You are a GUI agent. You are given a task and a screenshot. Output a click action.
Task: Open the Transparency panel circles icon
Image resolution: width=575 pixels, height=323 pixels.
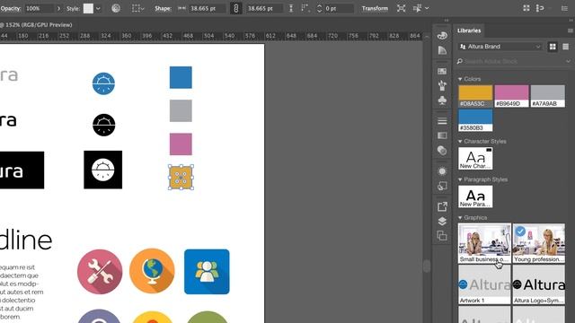[442, 150]
